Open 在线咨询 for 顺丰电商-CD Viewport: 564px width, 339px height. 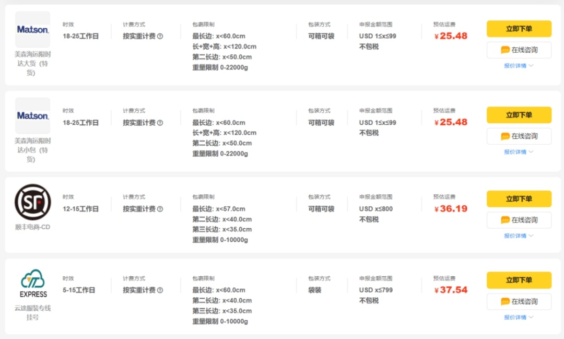[519, 220]
